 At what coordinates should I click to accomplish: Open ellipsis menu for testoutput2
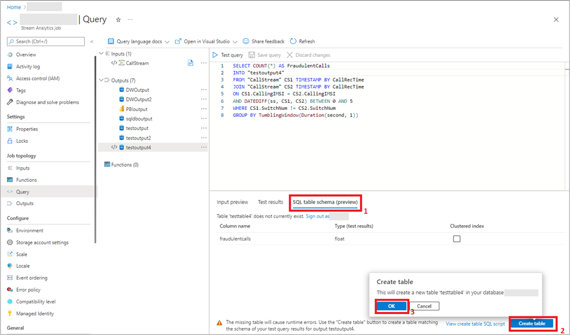[204, 138]
